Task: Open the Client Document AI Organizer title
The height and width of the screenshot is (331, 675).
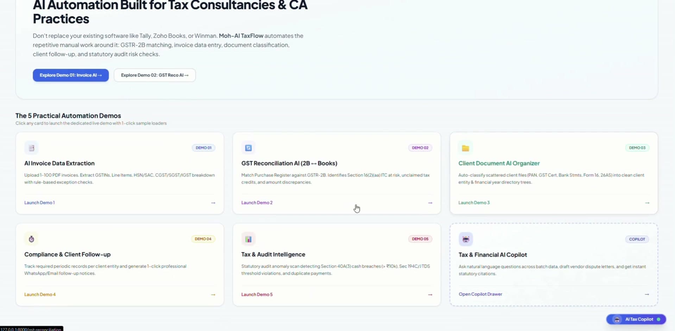Action: (x=499, y=163)
